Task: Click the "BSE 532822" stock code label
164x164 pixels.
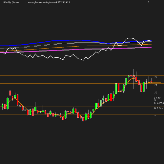Action: coord(63,3)
